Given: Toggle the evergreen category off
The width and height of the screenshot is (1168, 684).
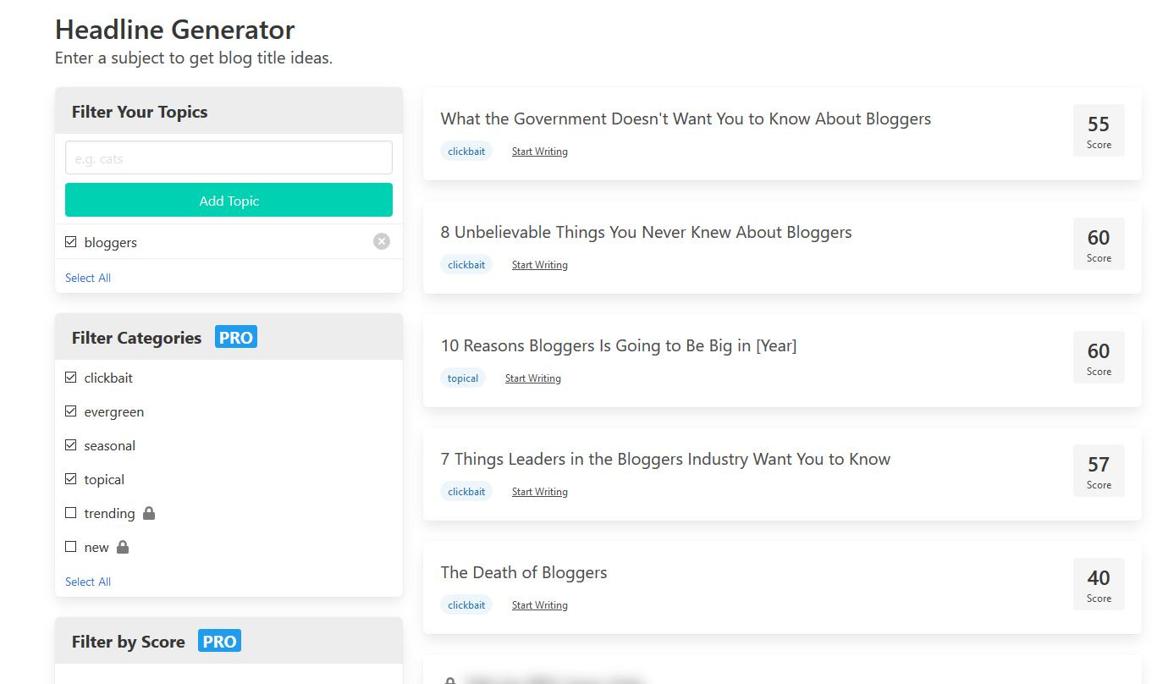Looking at the screenshot, I should coord(71,411).
